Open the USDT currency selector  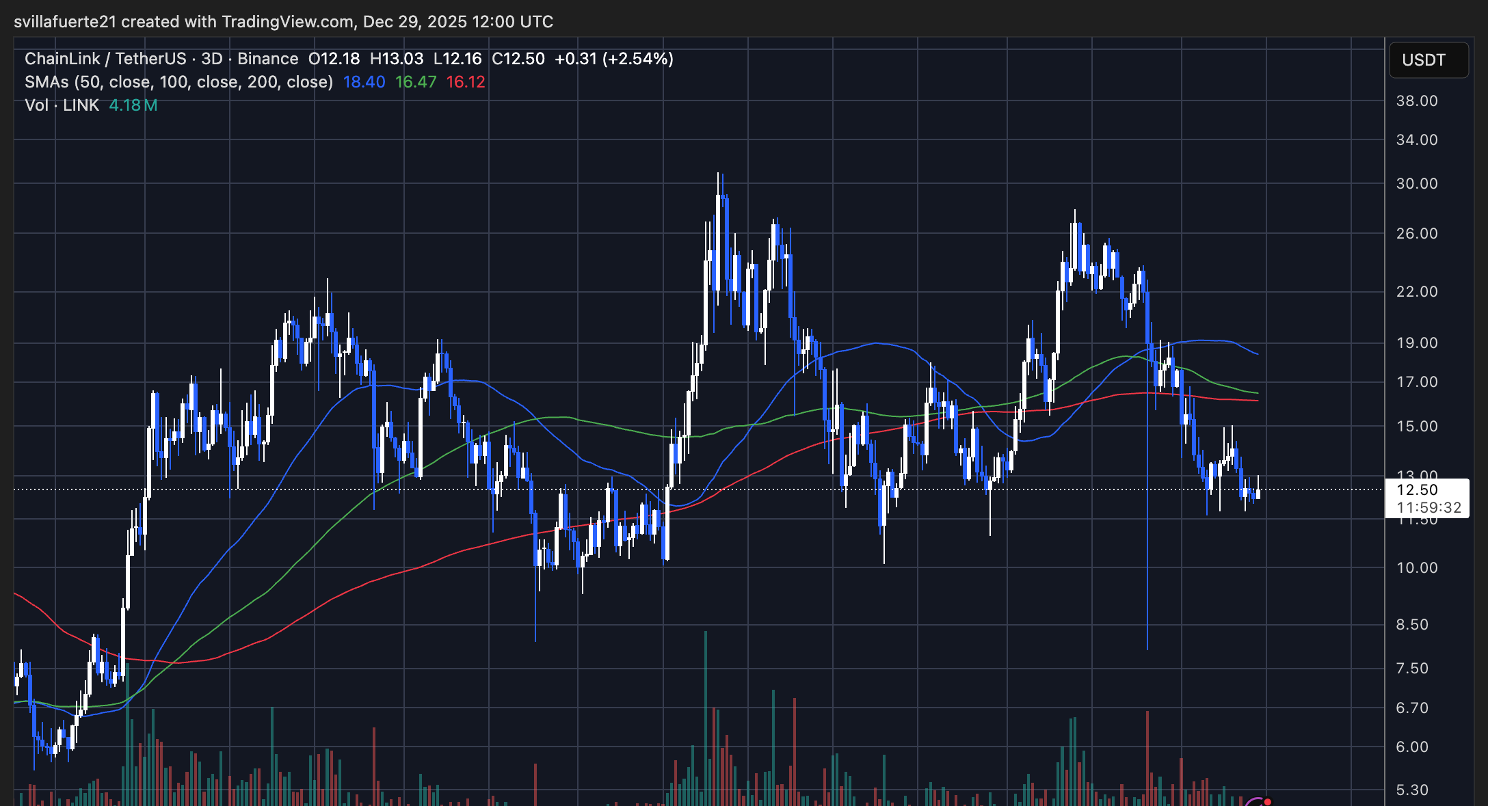tap(1428, 60)
